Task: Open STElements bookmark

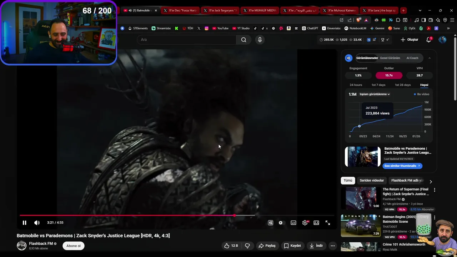Action: (x=138, y=28)
